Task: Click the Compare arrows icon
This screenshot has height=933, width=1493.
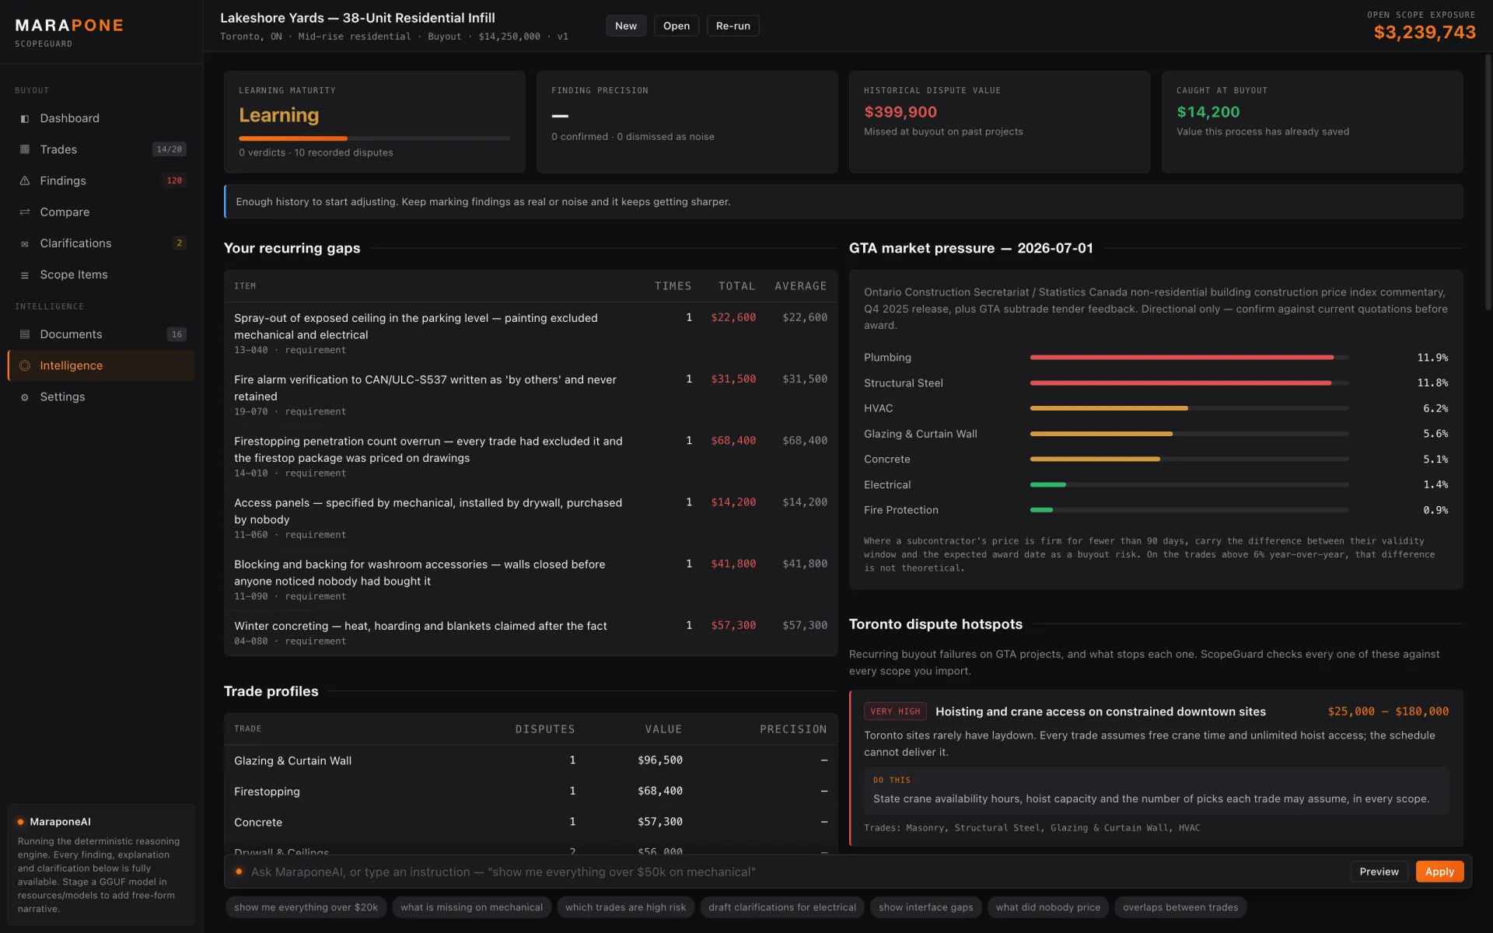Action: click(x=25, y=212)
